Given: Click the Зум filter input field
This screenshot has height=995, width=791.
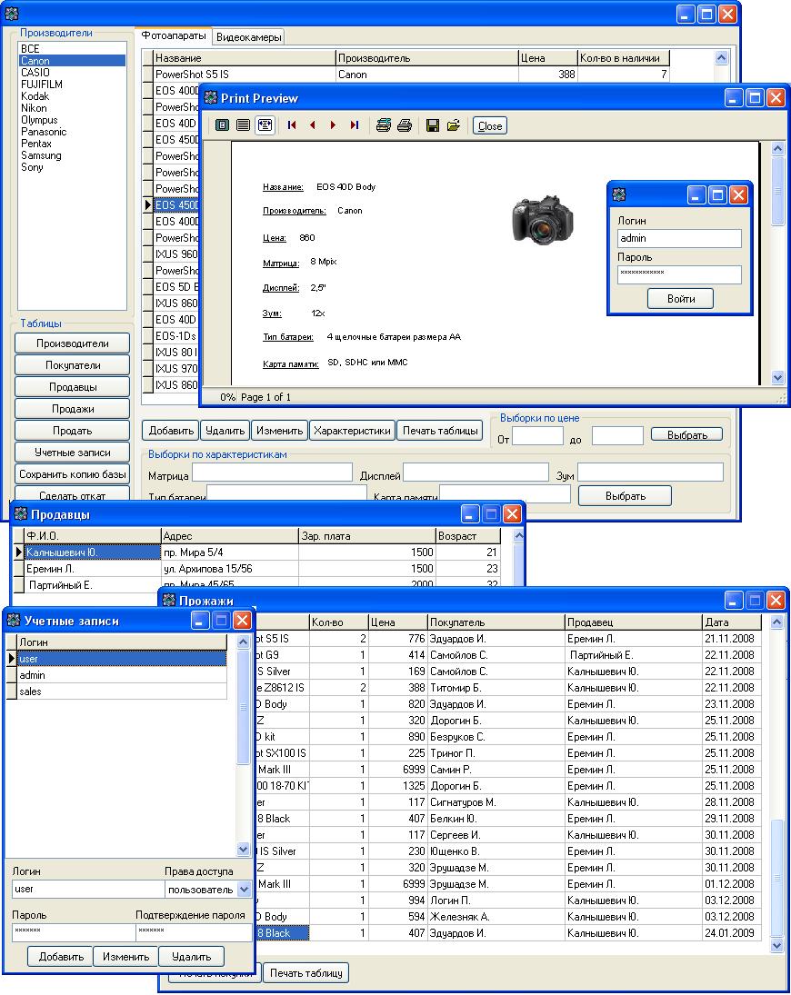Looking at the screenshot, I should click(x=650, y=473).
